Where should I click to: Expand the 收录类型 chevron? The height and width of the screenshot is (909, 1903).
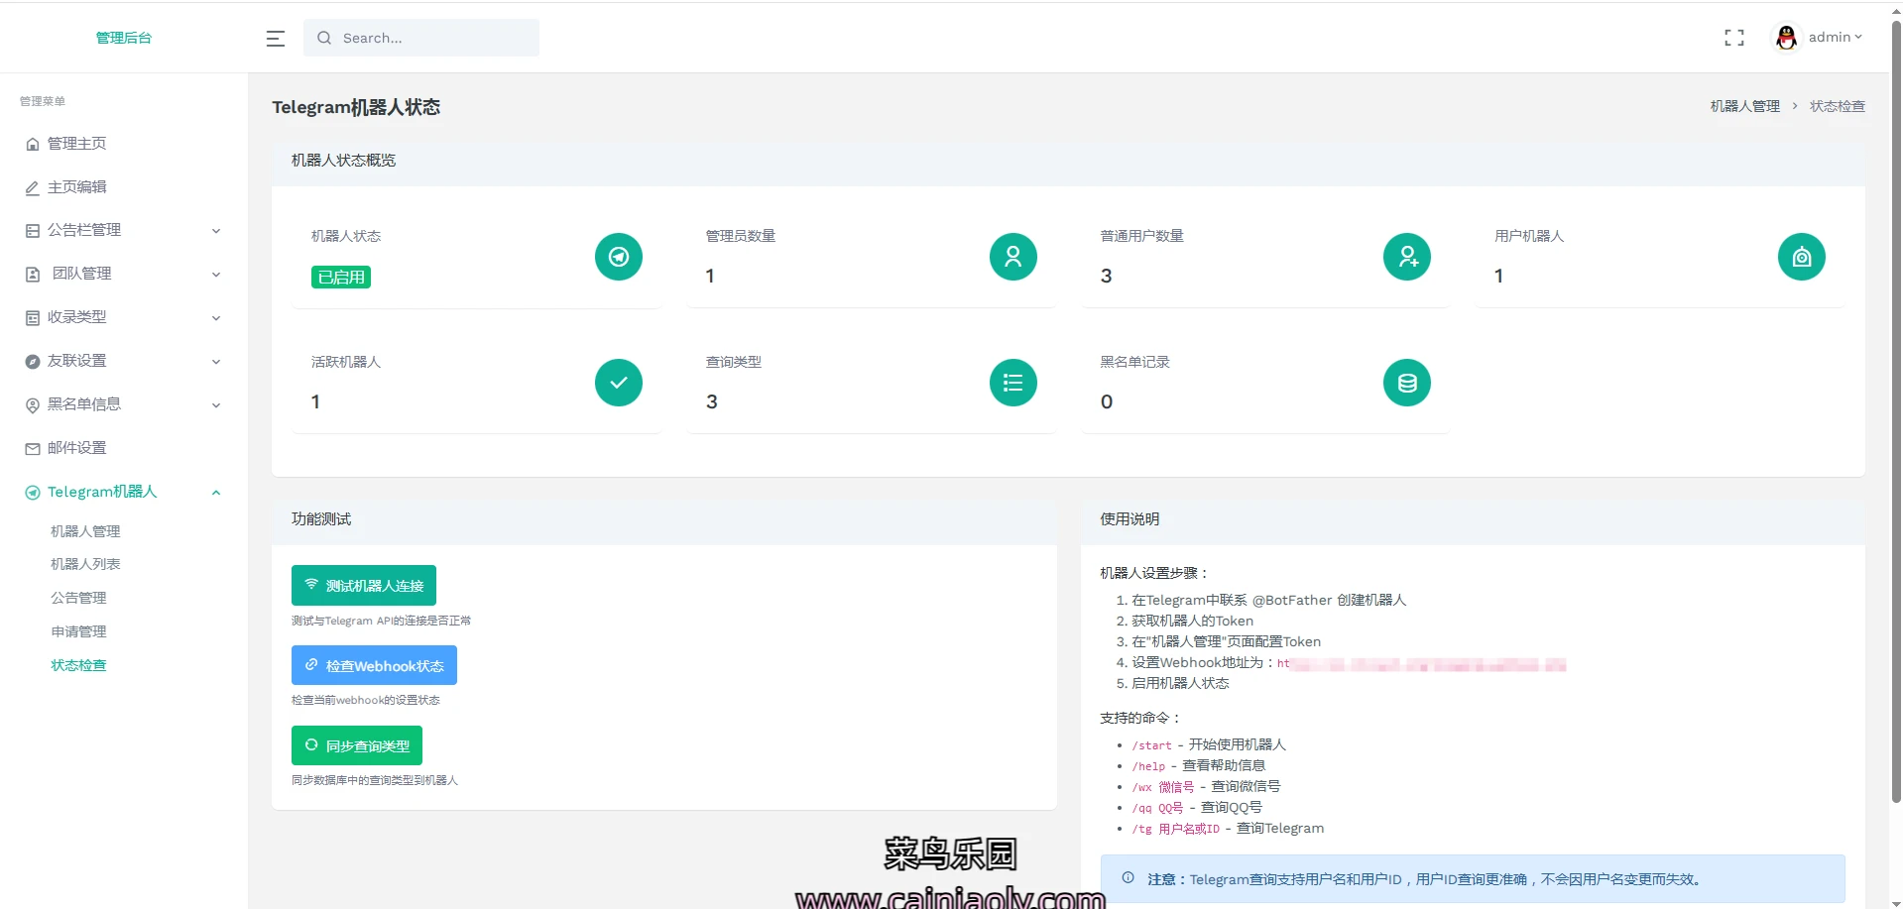pyautogui.click(x=216, y=318)
